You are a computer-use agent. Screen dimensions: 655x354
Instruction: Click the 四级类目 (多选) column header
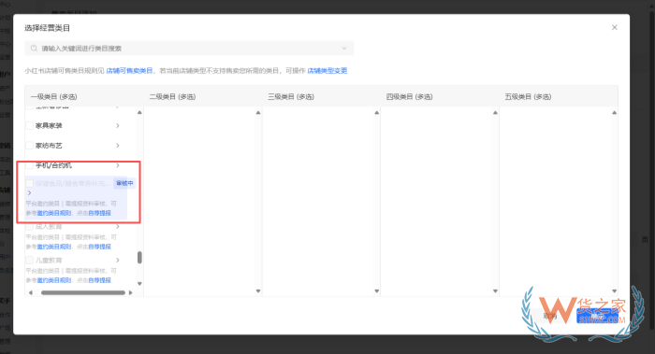pos(410,97)
